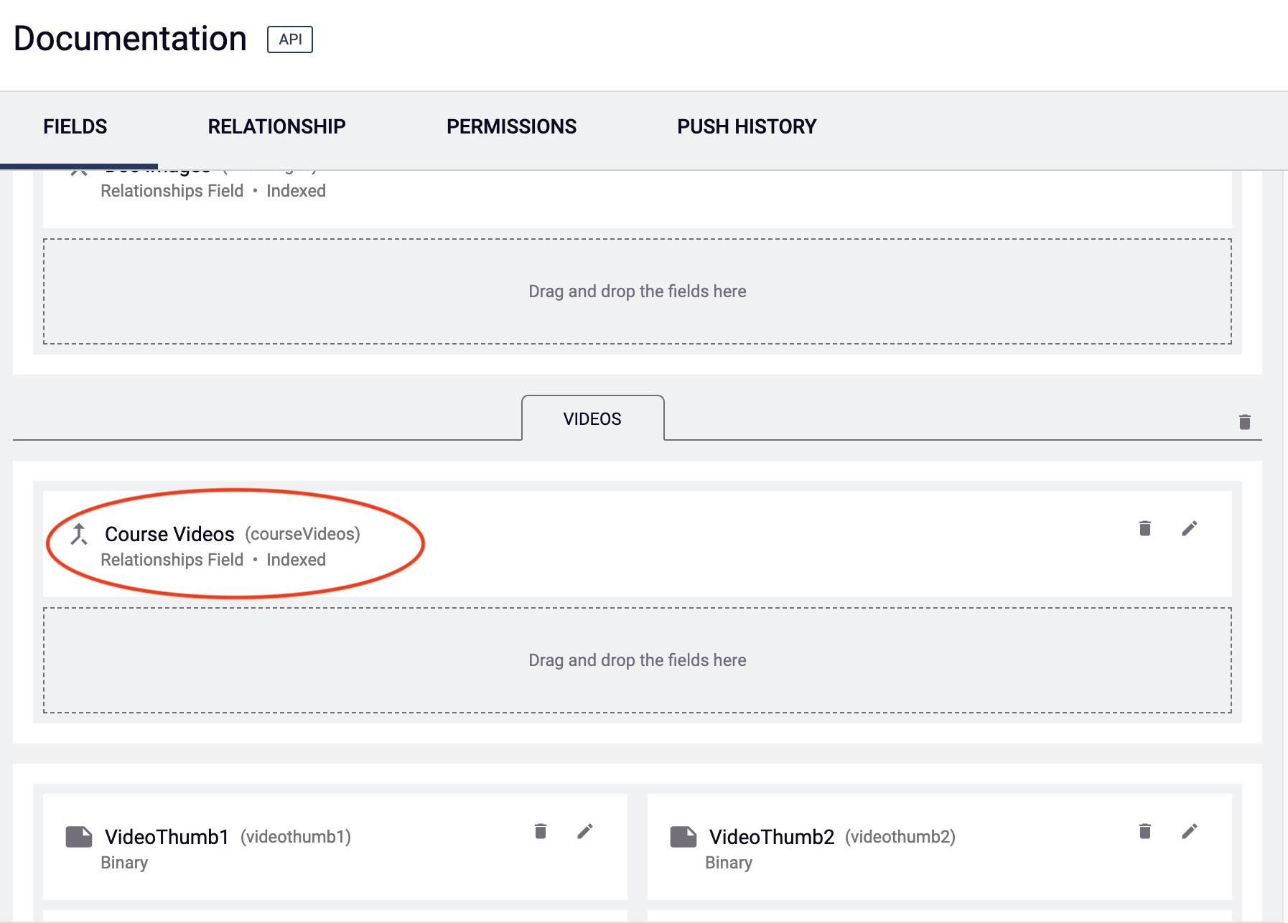Image resolution: width=1288 pixels, height=923 pixels.
Task: Go to the PERMISSIONS tab
Action: tap(511, 127)
